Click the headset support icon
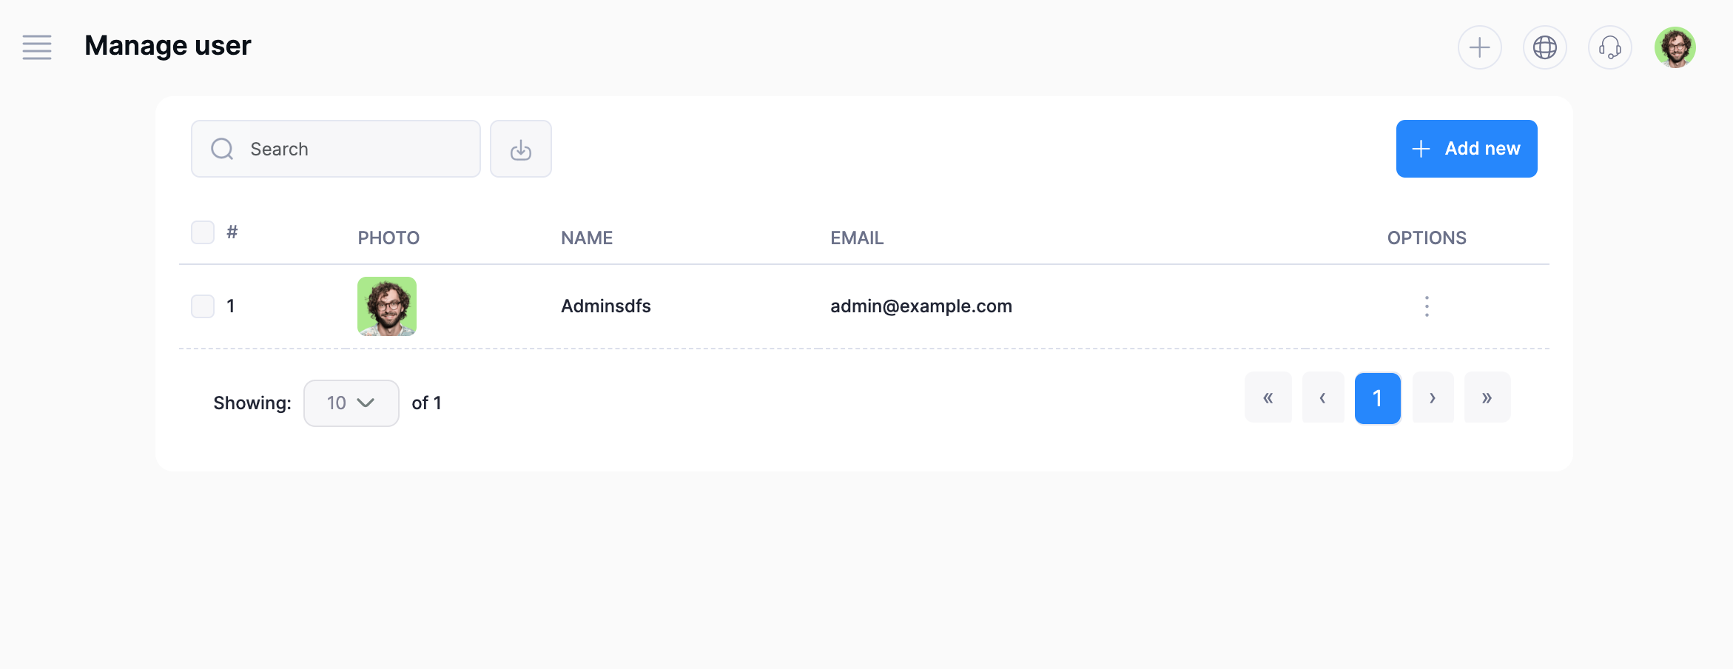The image size is (1733, 669). coord(1609,47)
